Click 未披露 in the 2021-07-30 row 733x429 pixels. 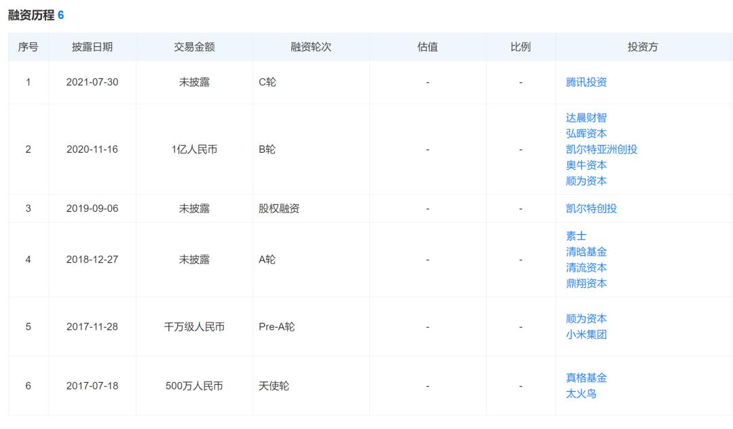coord(194,82)
